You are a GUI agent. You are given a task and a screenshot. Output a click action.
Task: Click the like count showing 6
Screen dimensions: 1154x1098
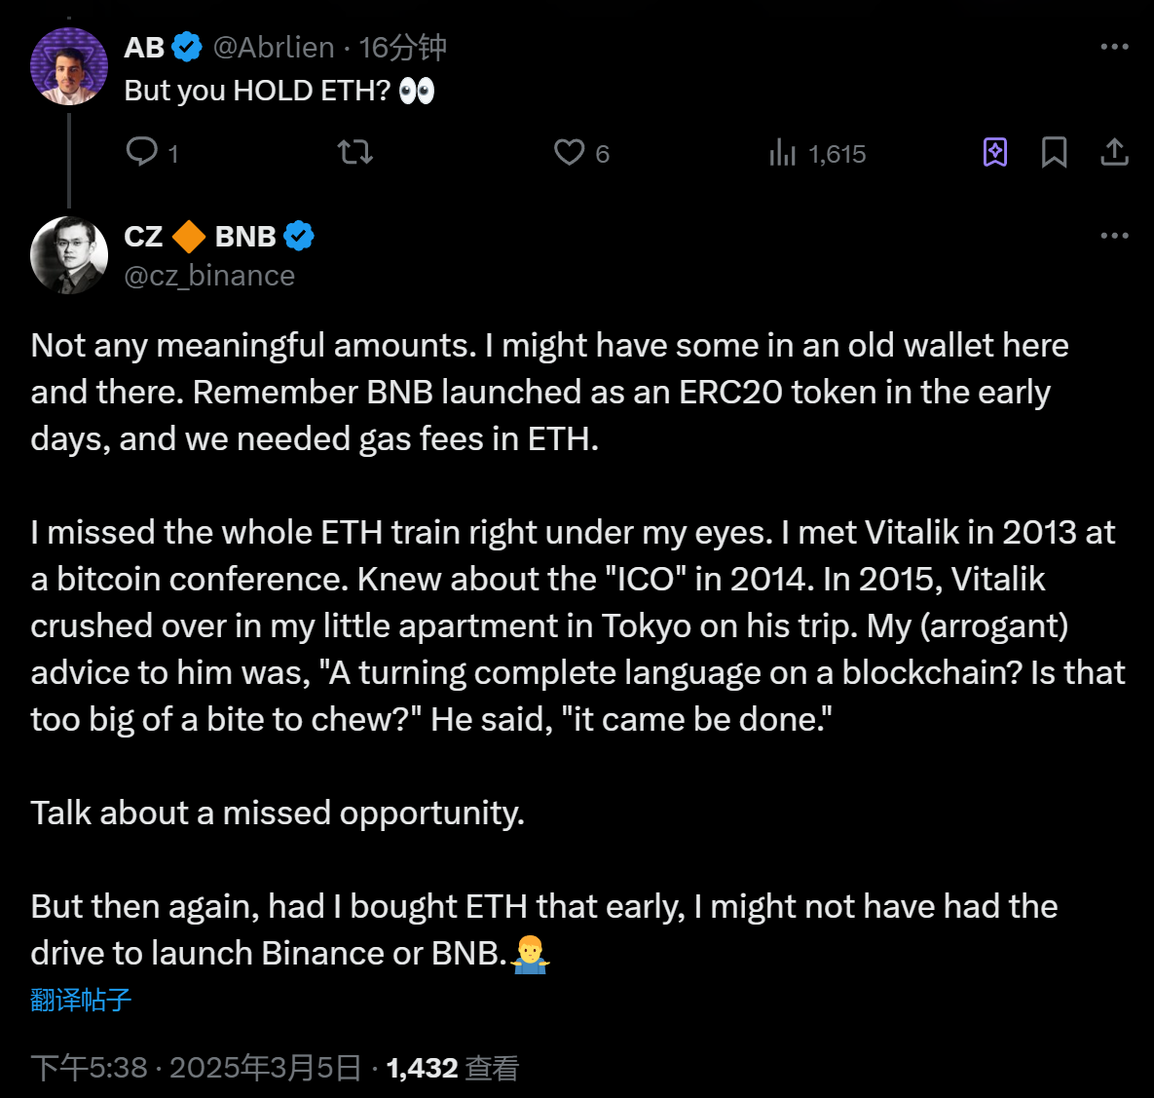click(x=601, y=152)
